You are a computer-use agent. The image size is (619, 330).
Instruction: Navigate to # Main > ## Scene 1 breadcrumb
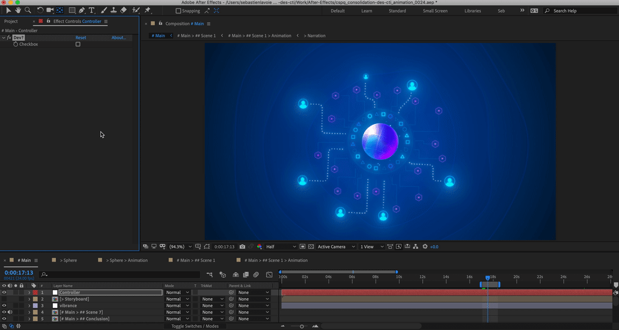click(196, 35)
